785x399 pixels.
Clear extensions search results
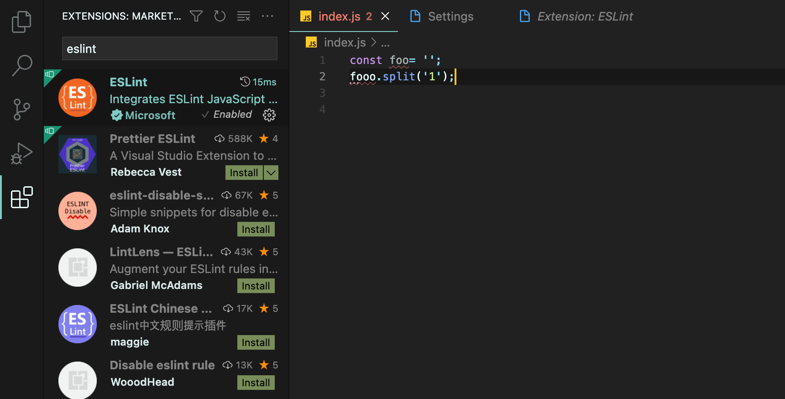(244, 16)
